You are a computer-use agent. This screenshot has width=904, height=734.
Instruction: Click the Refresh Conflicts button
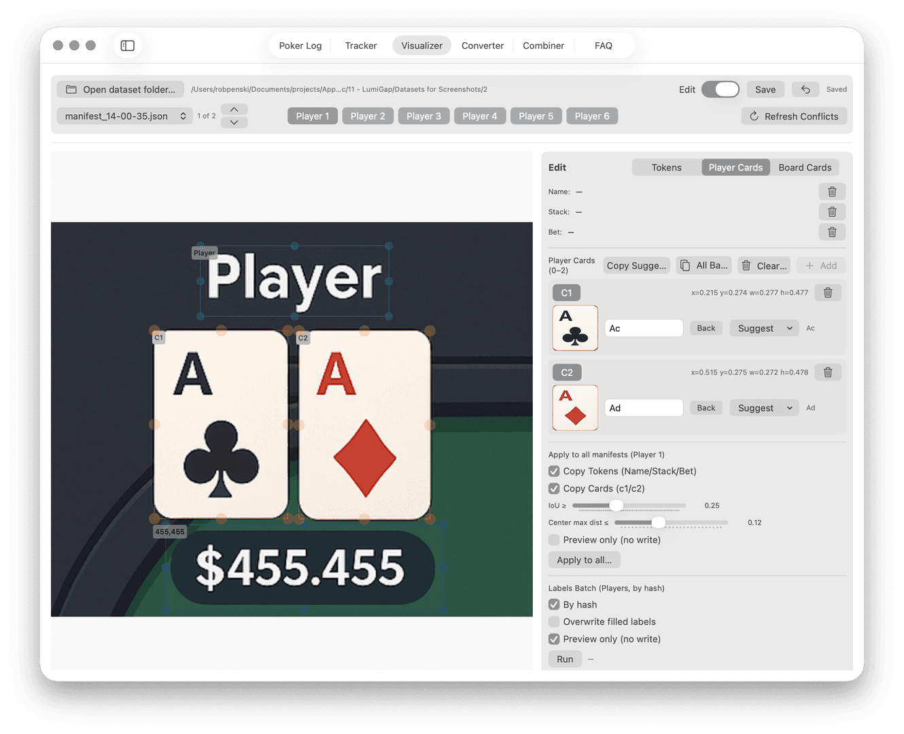[794, 116]
